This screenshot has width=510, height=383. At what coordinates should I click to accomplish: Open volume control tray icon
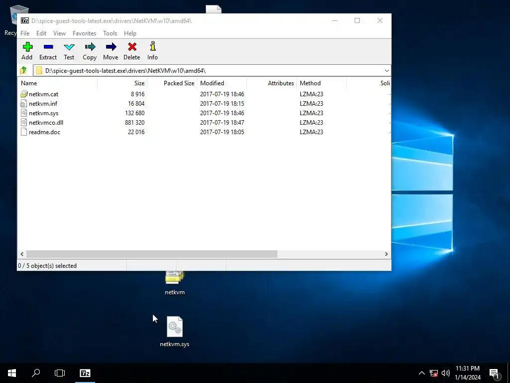pyautogui.click(x=446, y=373)
